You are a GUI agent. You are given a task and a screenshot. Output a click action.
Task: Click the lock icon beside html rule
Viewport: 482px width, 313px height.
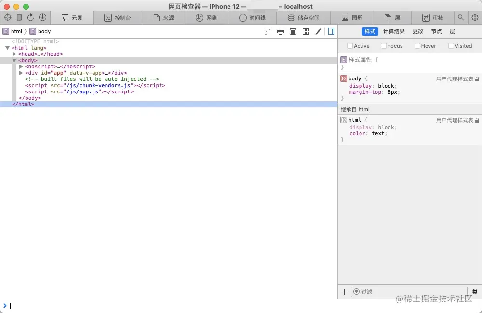tap(477, 120)
